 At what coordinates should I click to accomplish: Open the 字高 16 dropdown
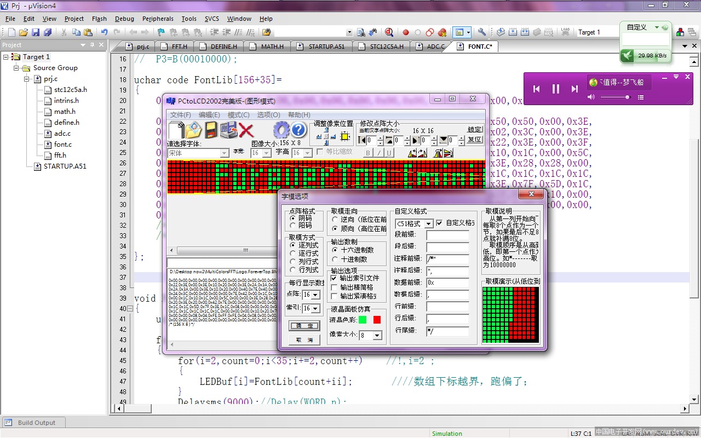click(x=307, y=153)
